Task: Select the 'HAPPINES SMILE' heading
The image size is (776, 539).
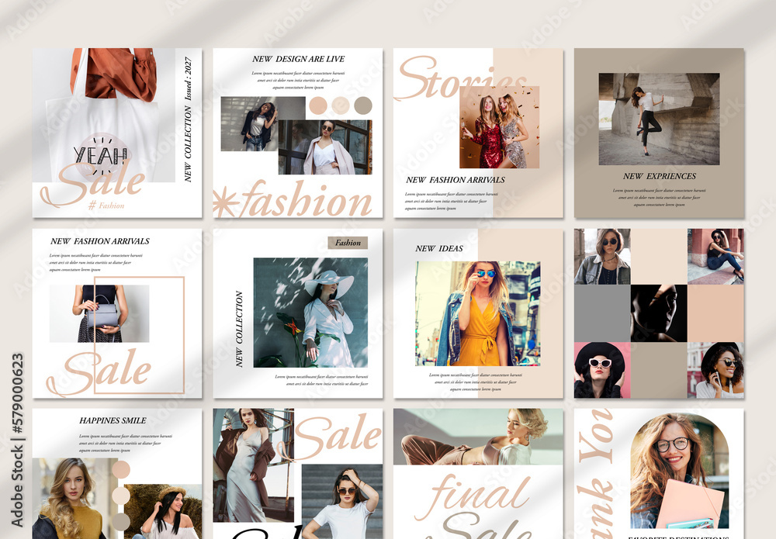Action: [113, 420]
